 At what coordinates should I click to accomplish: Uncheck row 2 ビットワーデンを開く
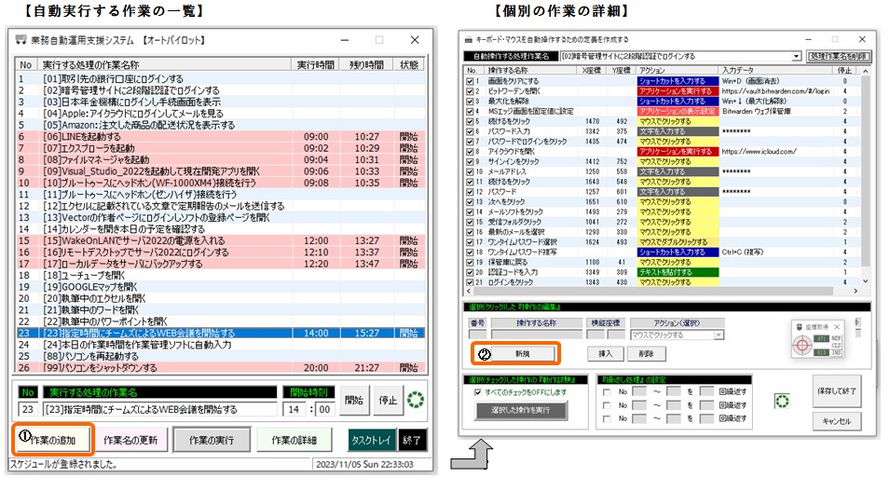click(470, 90)
